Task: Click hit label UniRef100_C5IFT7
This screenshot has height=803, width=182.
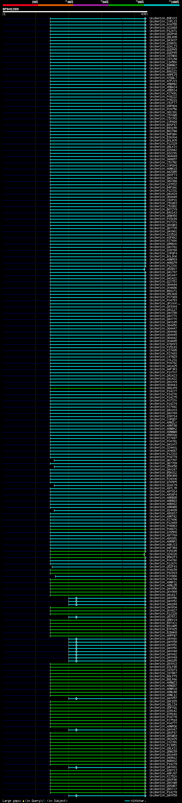Action: [163, 103]
